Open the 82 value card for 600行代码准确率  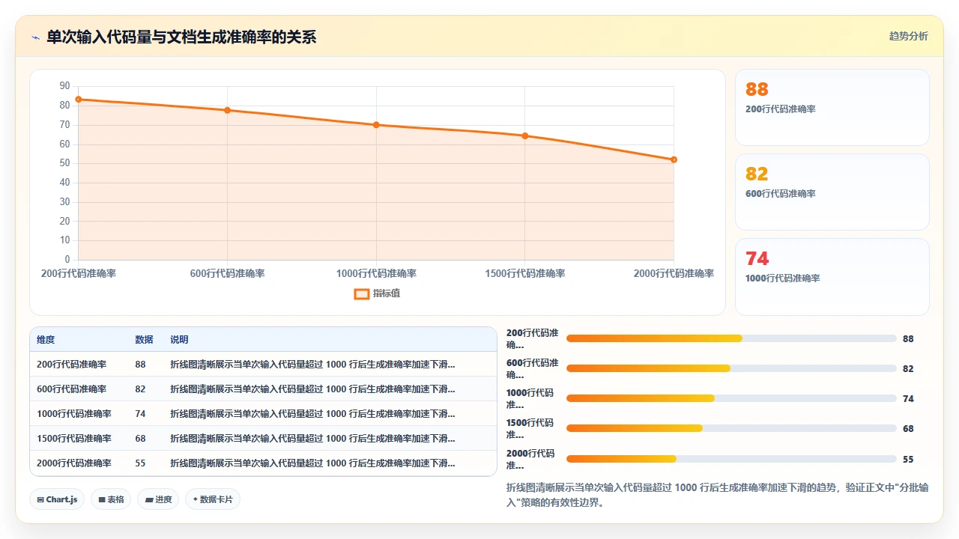pos(832,192)
